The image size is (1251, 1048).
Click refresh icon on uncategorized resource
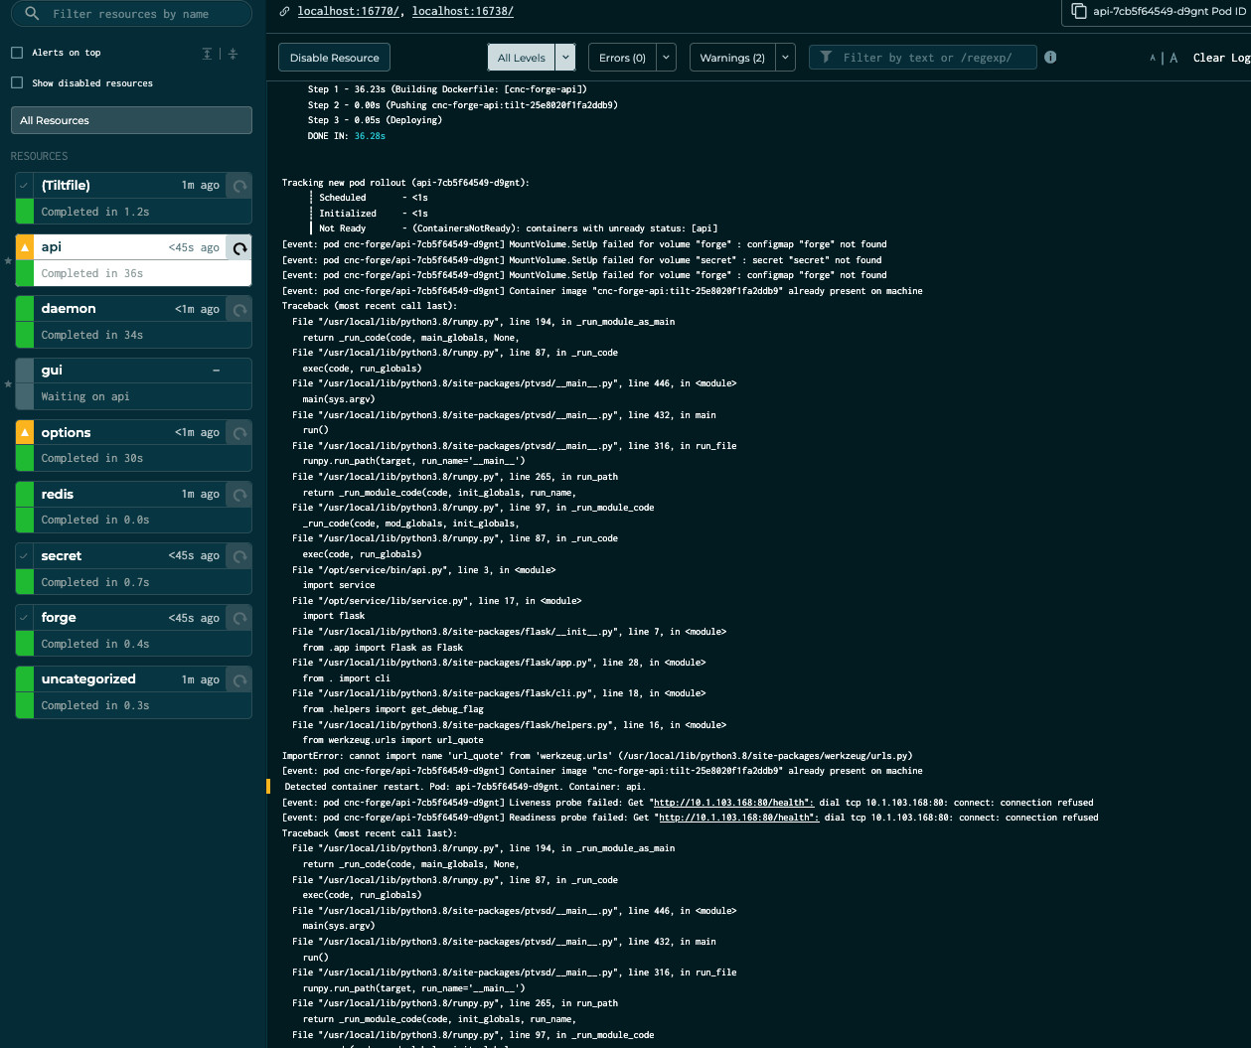(x=239, y=680)
